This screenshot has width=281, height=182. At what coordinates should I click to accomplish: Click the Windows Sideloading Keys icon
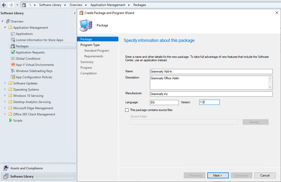[x=13, y=71]
